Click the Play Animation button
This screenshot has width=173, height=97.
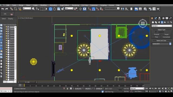tap(153, 89)
